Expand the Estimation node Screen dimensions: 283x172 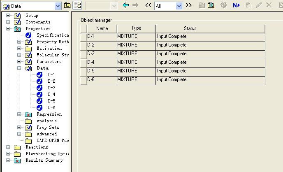click(x=19, y=49)
